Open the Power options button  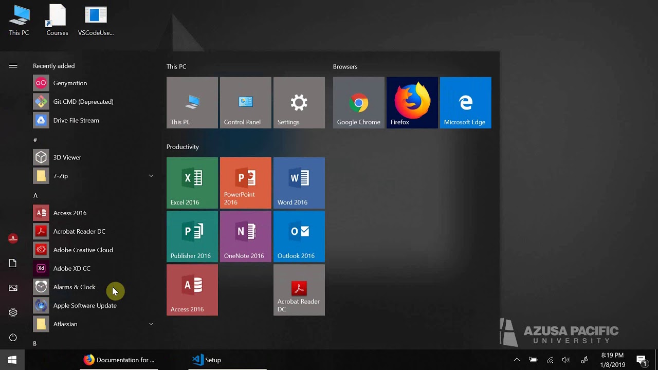(x=13, y=337)
